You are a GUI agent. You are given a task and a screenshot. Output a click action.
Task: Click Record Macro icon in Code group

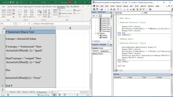[14, 11]
